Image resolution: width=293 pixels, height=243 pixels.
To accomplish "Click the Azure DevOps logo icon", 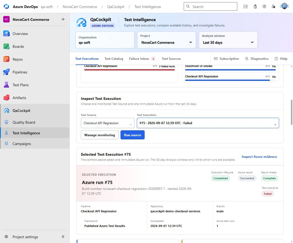I will [6, 6].
